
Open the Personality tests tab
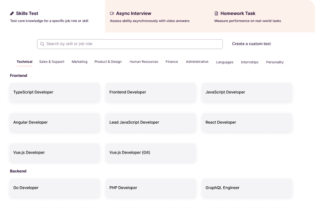pos(275,62)
